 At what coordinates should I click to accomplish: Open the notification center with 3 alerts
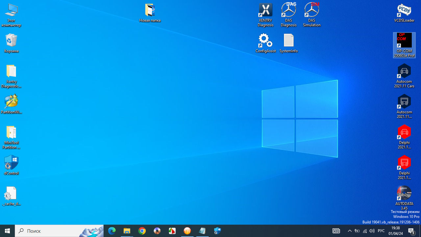[412, 231]
